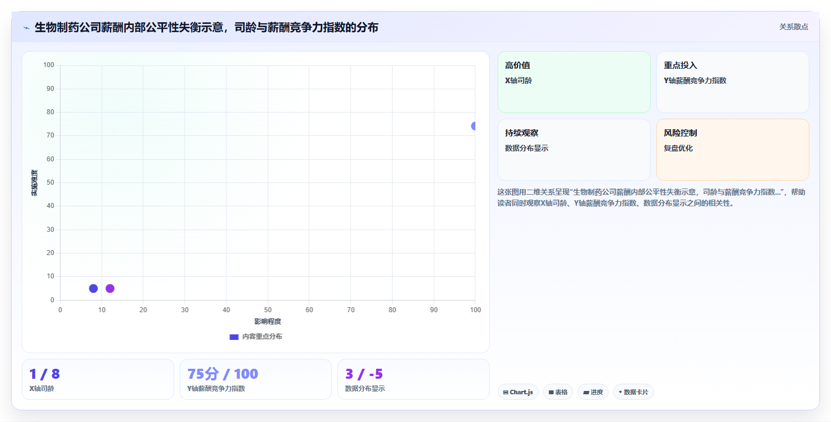The width and height of the screenshot is (831, 422).
Task: Click the 3 / -5 数据分布显示 card
Action: coord(413,379)
